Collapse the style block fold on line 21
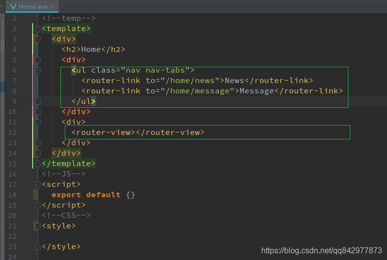The height and width of the screenshot is (260, 387). (38, 226)
